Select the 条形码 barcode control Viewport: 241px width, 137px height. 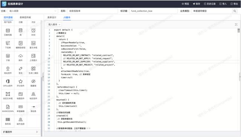click(8, 121)
